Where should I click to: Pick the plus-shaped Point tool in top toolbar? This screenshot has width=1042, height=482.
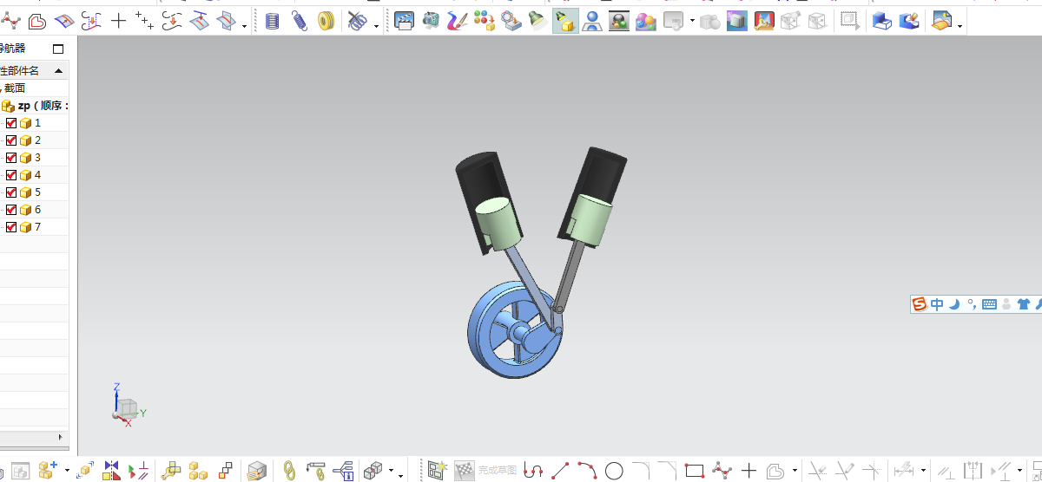pyautogui.click(x=118, y=21)
